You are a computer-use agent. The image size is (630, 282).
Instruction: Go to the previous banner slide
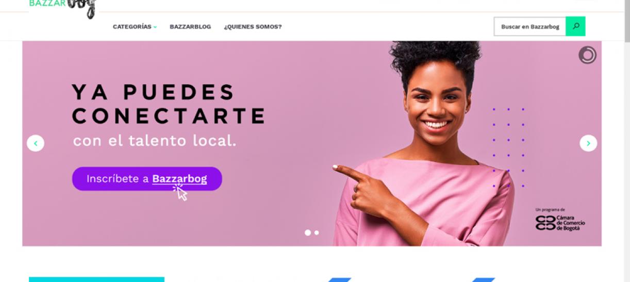coord(36,143)
